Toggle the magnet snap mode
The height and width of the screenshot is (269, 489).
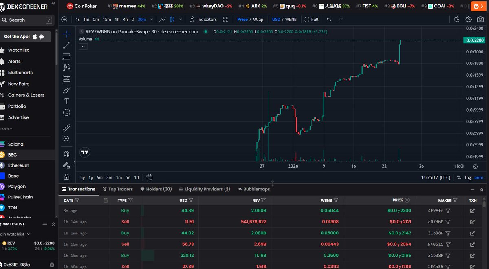point(66,154)
